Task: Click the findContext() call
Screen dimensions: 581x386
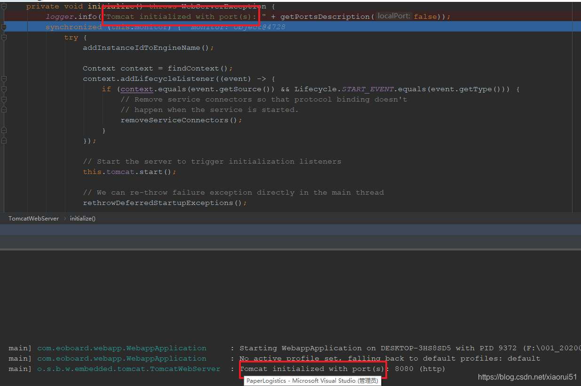Action: tap(198, 69)
